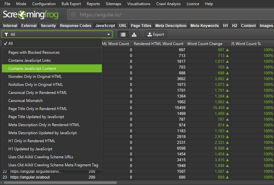Switch to tree view mode

tap(134, 34)
